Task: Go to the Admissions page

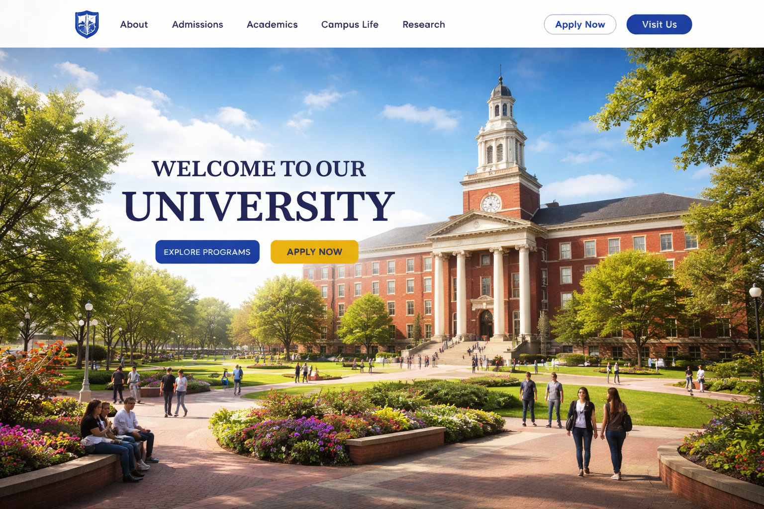Action: tap(197, 24)
